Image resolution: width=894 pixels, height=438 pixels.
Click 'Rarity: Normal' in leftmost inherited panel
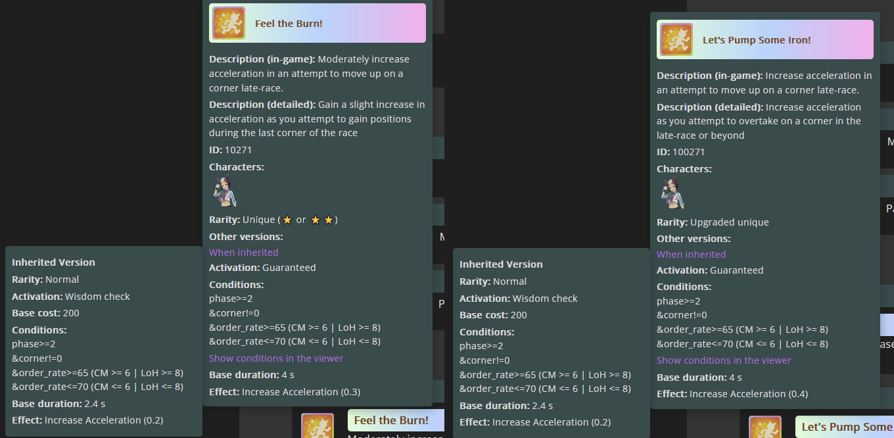coord(45,280)
